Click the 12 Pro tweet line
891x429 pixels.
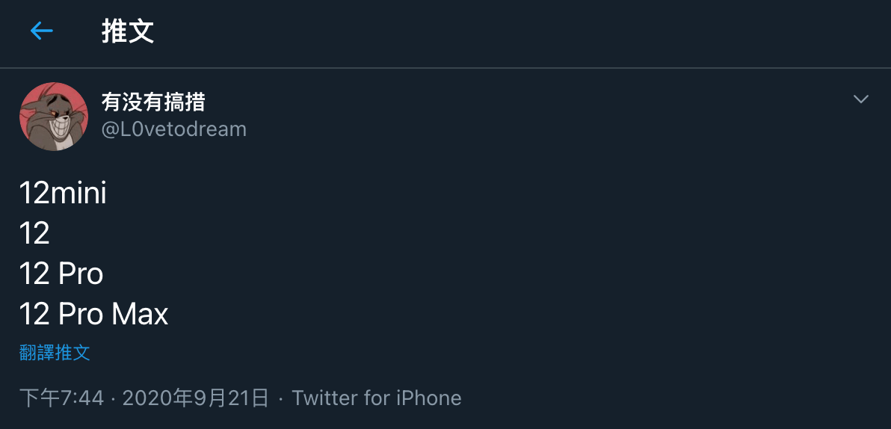(61, 274)
